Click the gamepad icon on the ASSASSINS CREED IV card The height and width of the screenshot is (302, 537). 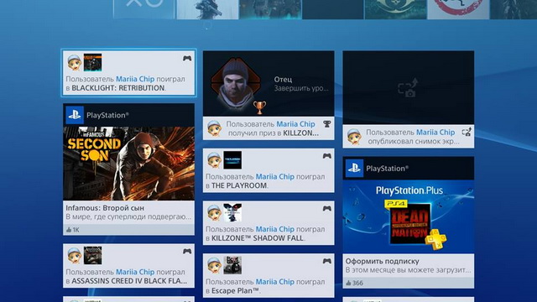(x=187, y=252)
